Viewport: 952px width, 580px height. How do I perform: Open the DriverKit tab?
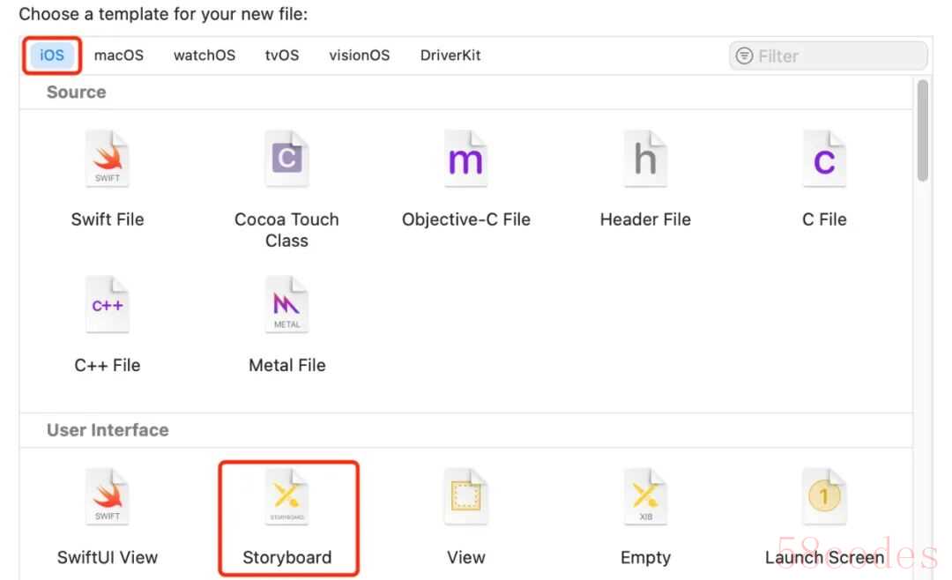450,56
